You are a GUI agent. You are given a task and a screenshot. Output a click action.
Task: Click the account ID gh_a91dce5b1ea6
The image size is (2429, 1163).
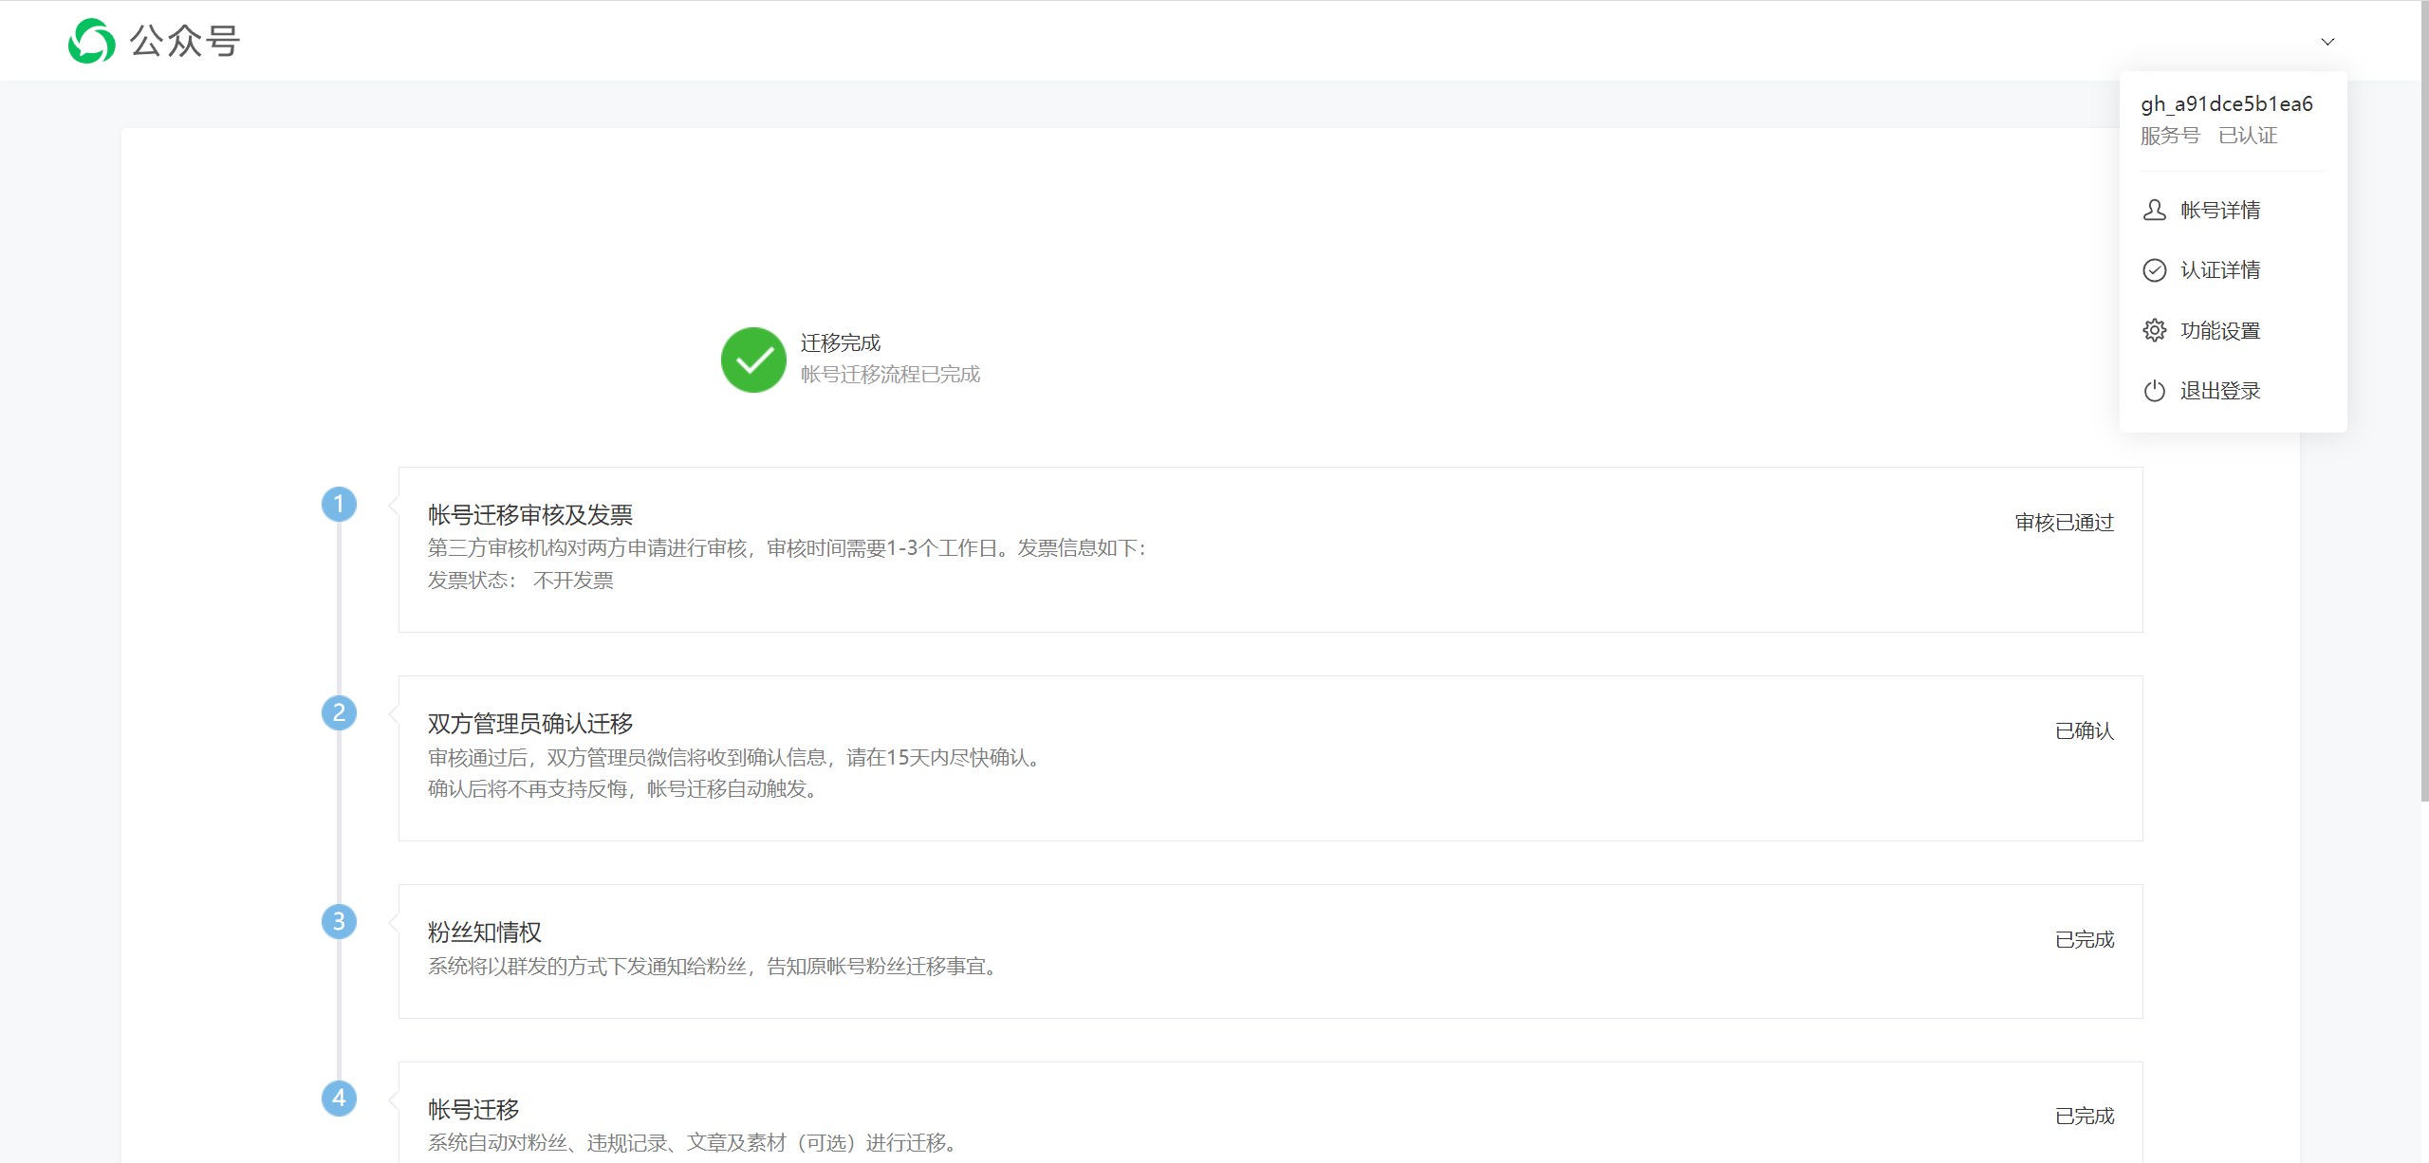tap(2226, 104)
